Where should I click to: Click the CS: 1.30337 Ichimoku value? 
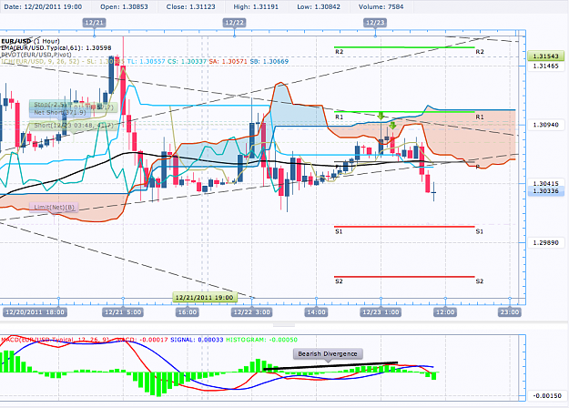[x=187, y=62]
